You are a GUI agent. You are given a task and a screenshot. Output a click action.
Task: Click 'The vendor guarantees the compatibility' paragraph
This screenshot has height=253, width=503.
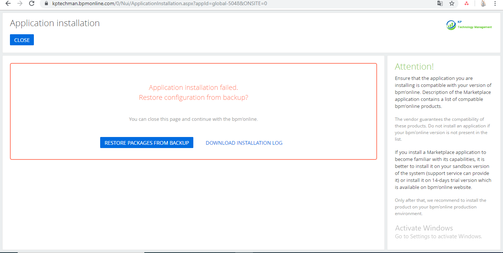click(x=443, y=129)
